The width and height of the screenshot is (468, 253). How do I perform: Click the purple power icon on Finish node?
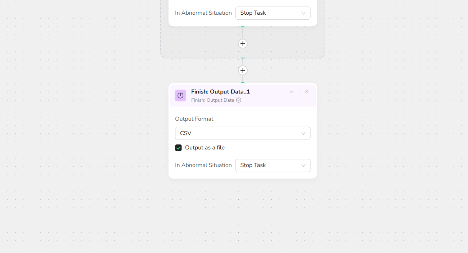tap(180, 95)
